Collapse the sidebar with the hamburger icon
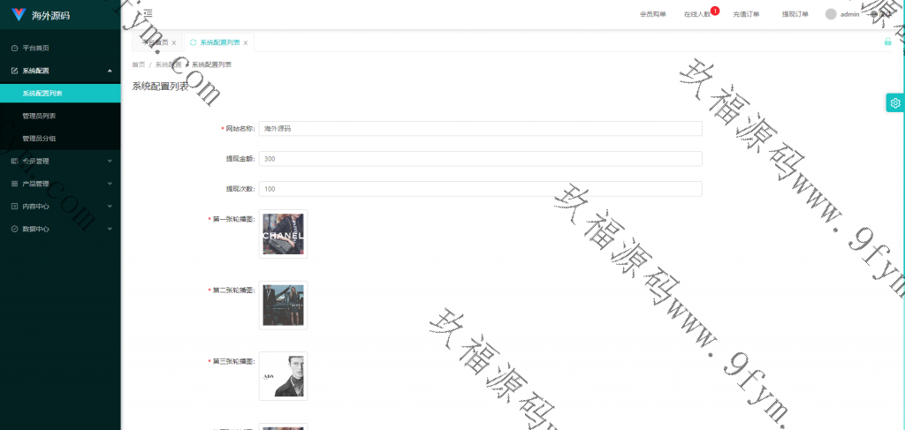This screenshot has width=905, height=430. (x=148, y=13)
